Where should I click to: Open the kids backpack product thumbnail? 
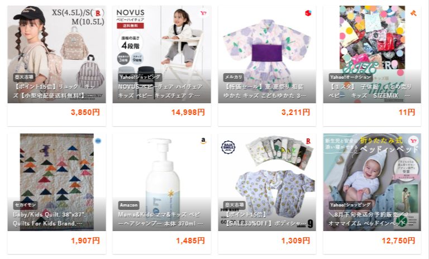click(x=56, y=54)
